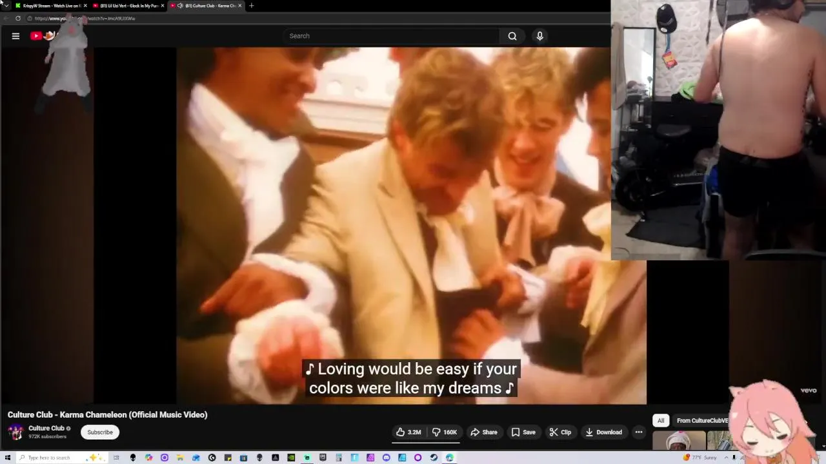
Task: Like the video (3.2M)
Action: (408, 432)
